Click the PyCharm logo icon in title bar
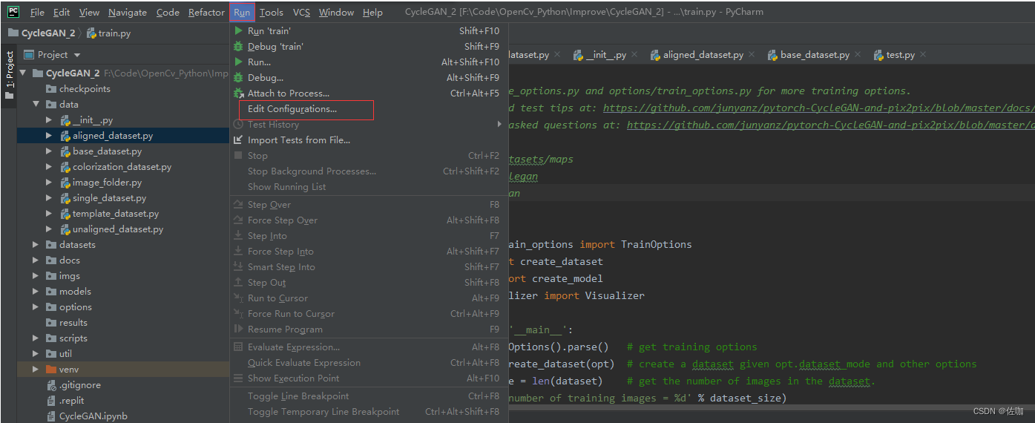The image size is (1035, 423). click(x=13, y=12)
